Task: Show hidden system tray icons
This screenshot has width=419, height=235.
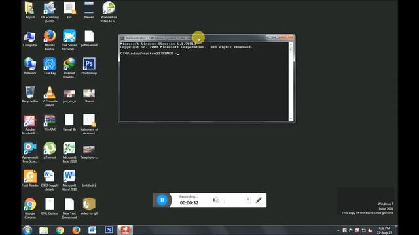Action: [338, 230]
